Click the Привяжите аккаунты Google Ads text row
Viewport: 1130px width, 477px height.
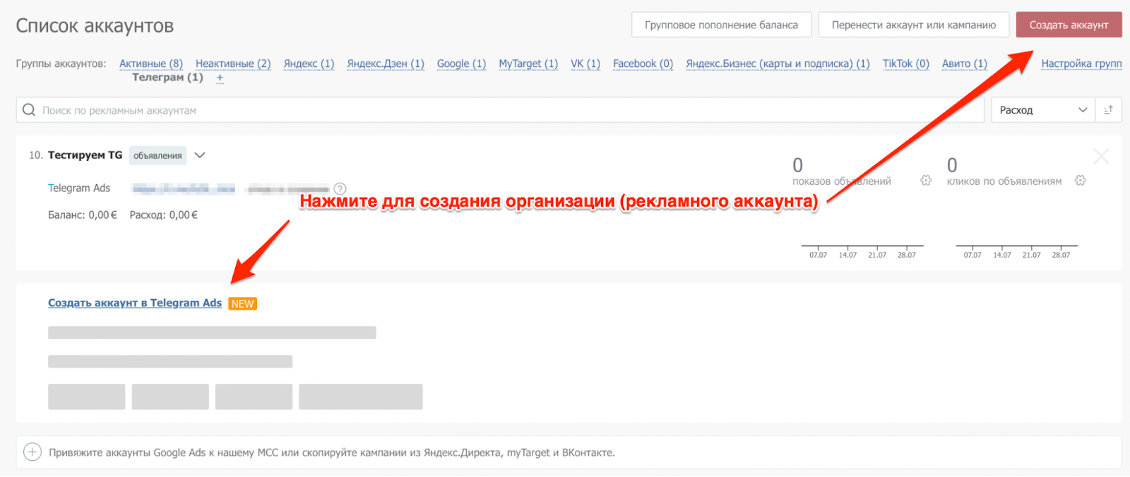pos(332,452)
